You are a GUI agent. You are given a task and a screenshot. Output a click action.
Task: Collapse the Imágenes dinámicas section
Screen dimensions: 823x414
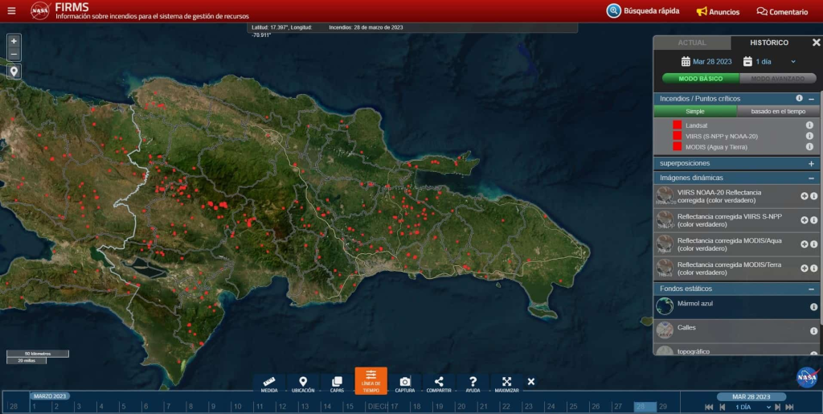(x=812, y=178)
